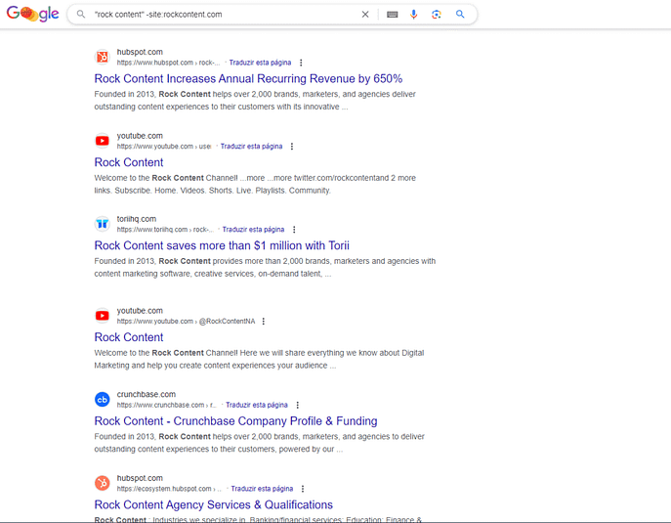Start voice search with microphone icon
Viewport: 671px width, 523px height.
point(414,15)
